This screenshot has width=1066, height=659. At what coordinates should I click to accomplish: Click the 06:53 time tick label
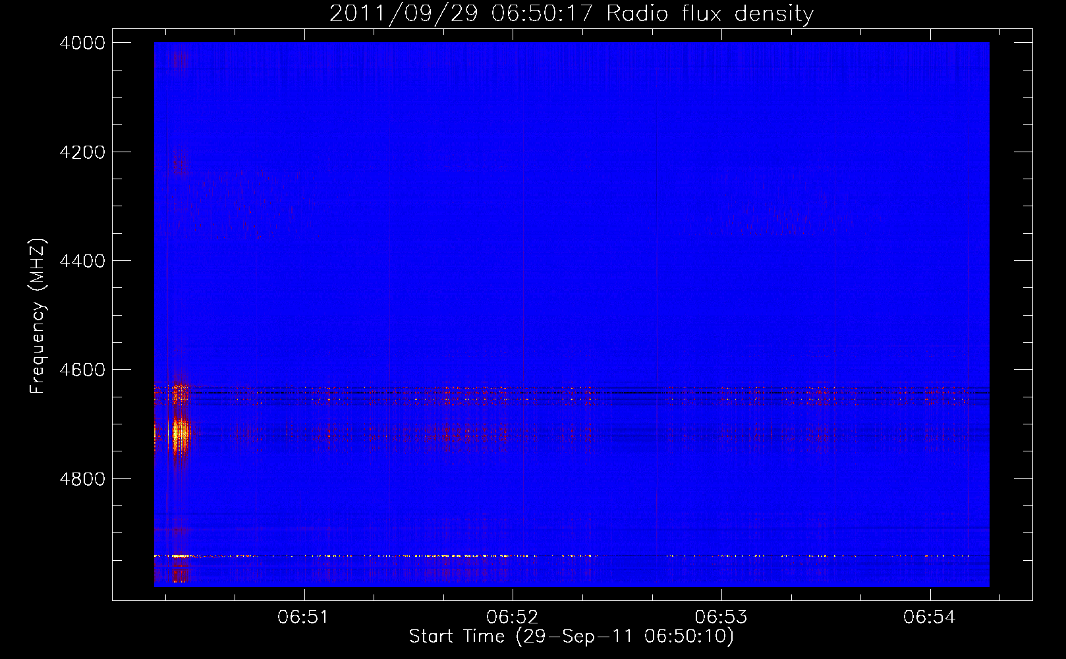[721, 617]
